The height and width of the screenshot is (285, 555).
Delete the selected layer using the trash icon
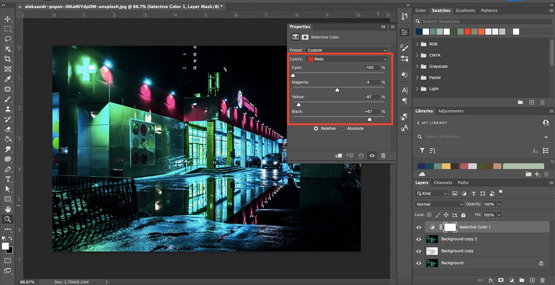point(543,280)
